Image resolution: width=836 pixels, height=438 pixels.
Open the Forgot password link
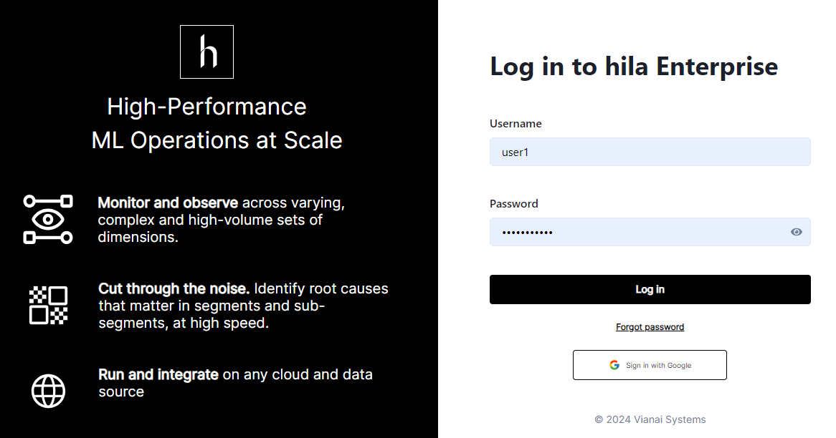click(x=650, y=327)
